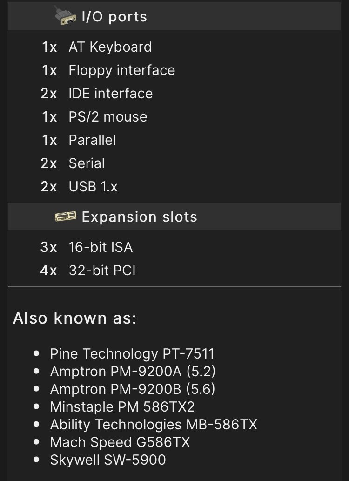Click the 32-bit PCI slot entry
The image size is (349, 481).
pyautogui.click(x=102, y=270)
